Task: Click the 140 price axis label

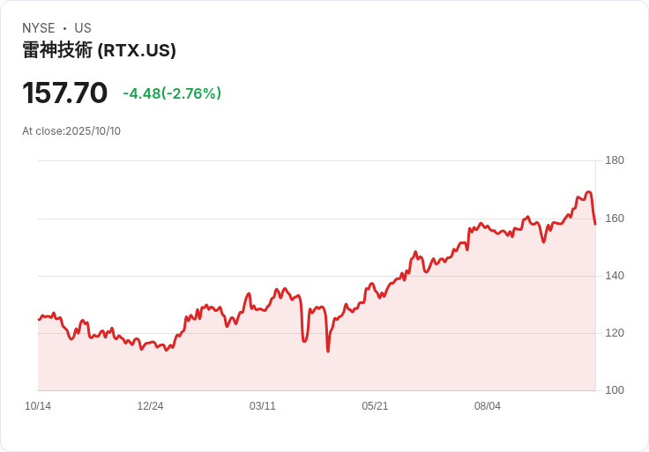Action: (615, 276)
